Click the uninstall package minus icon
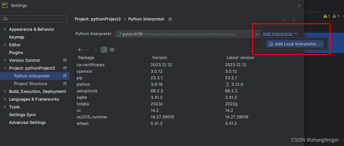The height and width of the screenshot is (146, 344). [87, 50]
